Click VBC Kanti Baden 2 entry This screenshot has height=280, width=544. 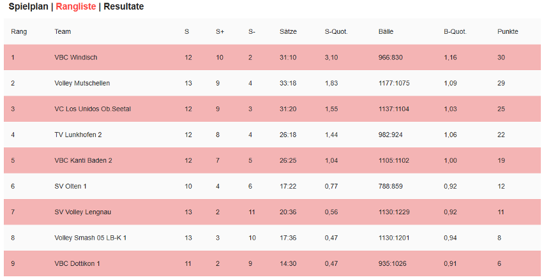[x=83, y=161]
